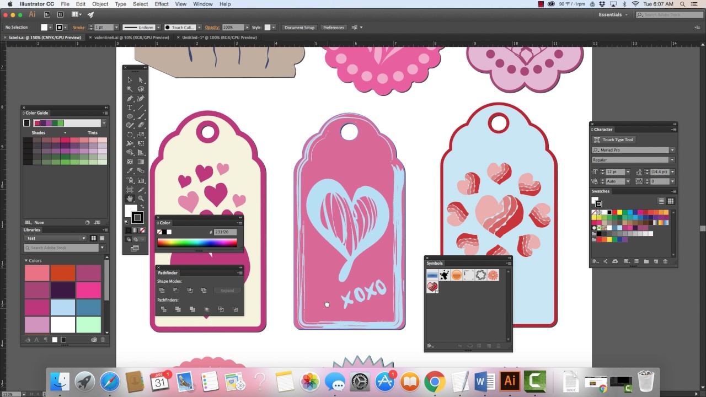706x397 pixels.
Task: Select the Magic Wand tool
Action: (130, 89)
